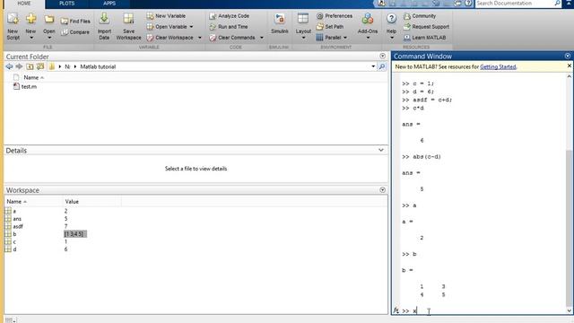This screenshot has width=574, height=323.
Task: Open Current Folder panel actions menu
Action: 383,56
